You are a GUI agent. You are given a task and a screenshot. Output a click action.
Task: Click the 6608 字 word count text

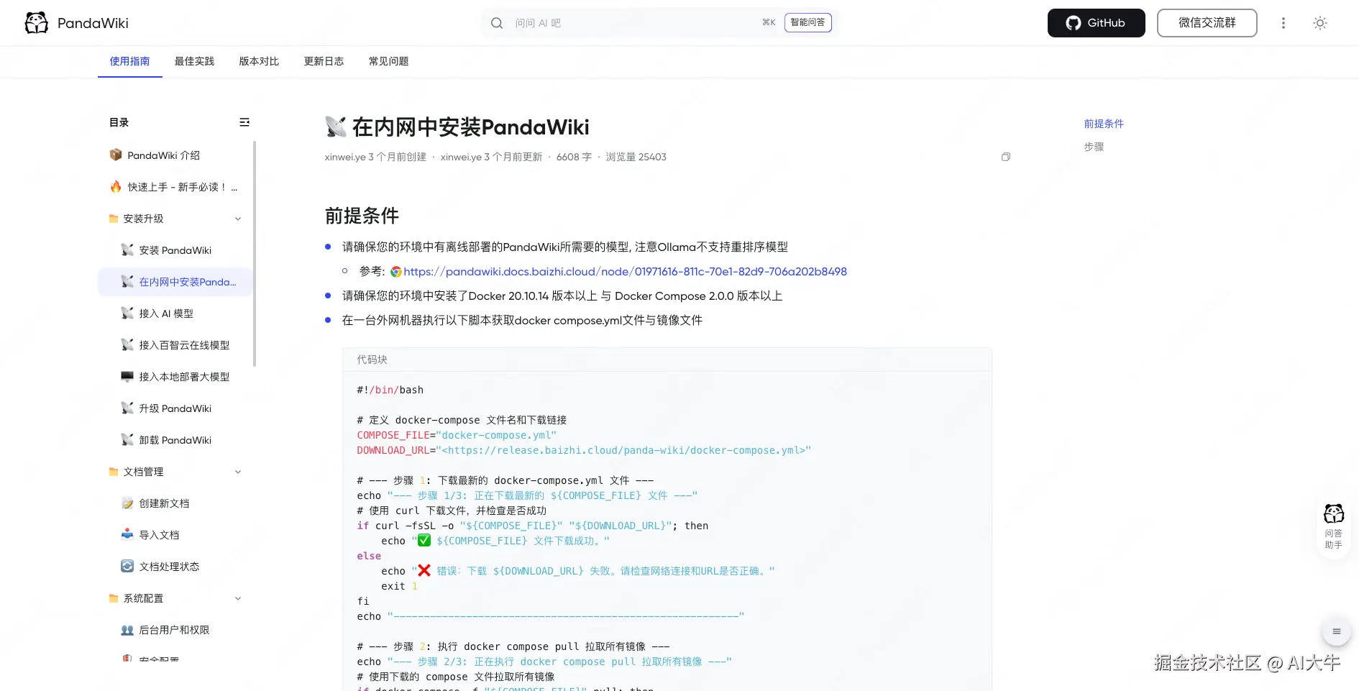click(574, 157)
